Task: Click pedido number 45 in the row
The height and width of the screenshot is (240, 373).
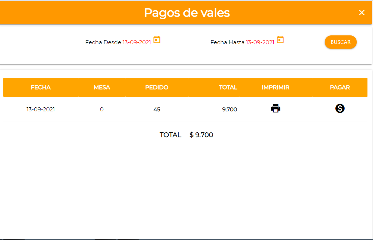Action: click(x=157, y=109)
